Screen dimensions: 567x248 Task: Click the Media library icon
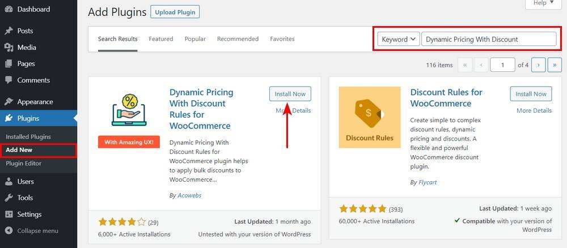pyautogui.click(x=9, y=48)
